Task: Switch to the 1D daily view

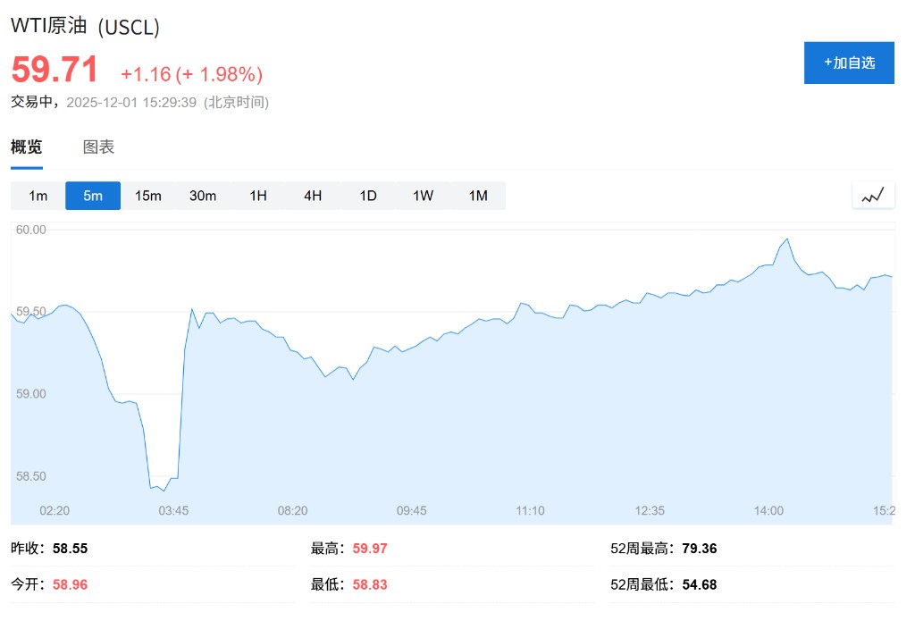Action: [x=368, y=196]
